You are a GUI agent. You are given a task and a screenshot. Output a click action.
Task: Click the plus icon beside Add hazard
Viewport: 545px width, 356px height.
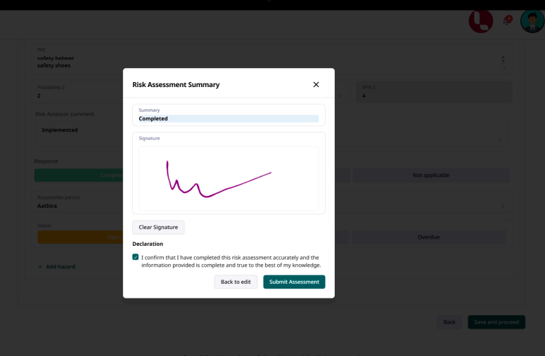(39, 267)
